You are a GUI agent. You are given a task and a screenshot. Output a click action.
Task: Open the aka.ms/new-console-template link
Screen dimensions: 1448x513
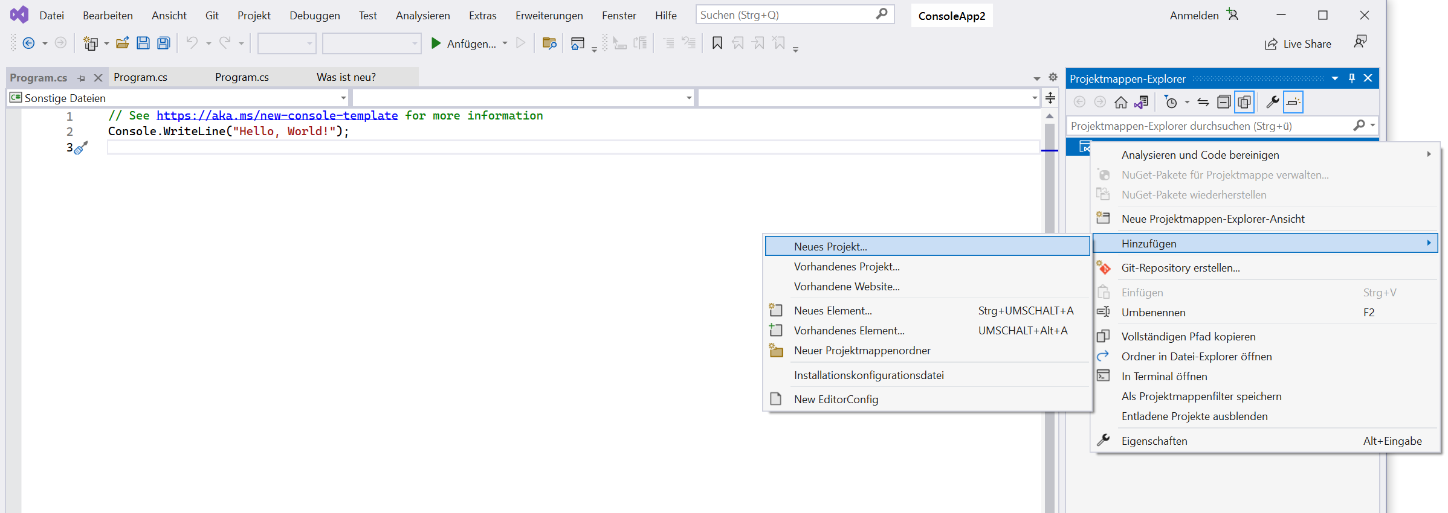coord(277,115)
